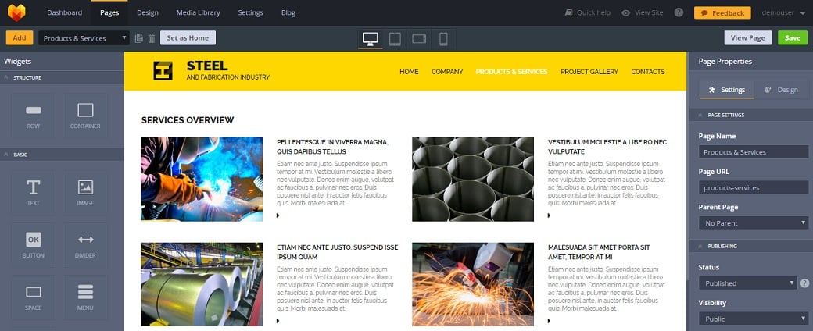
Task: Select the Row structure widget
Action: [x=33, y=116]
